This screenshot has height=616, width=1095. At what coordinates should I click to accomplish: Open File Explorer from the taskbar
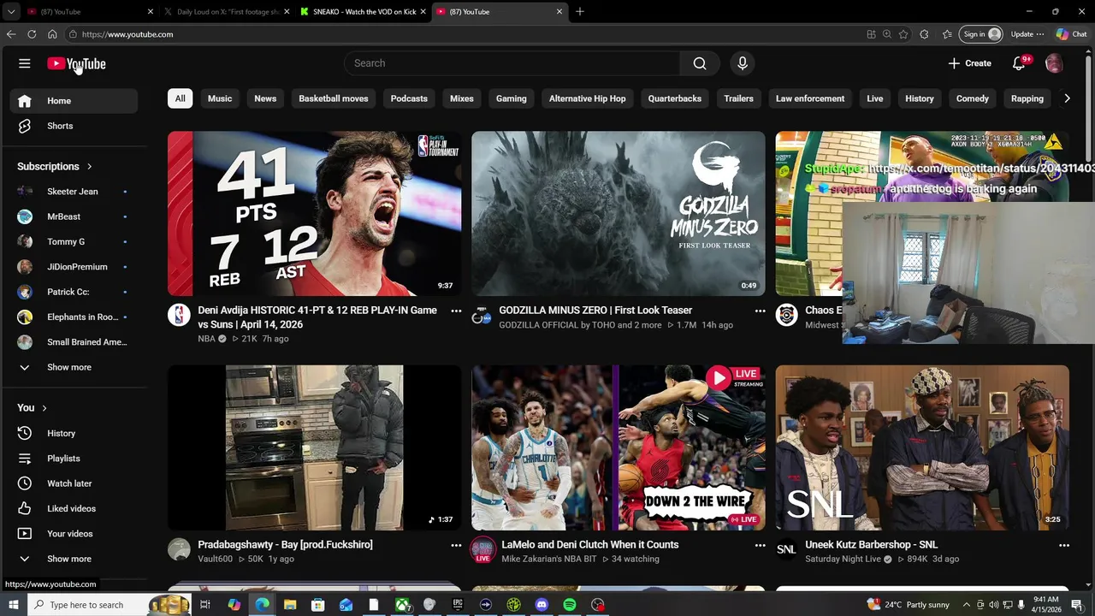click(290, 605)
